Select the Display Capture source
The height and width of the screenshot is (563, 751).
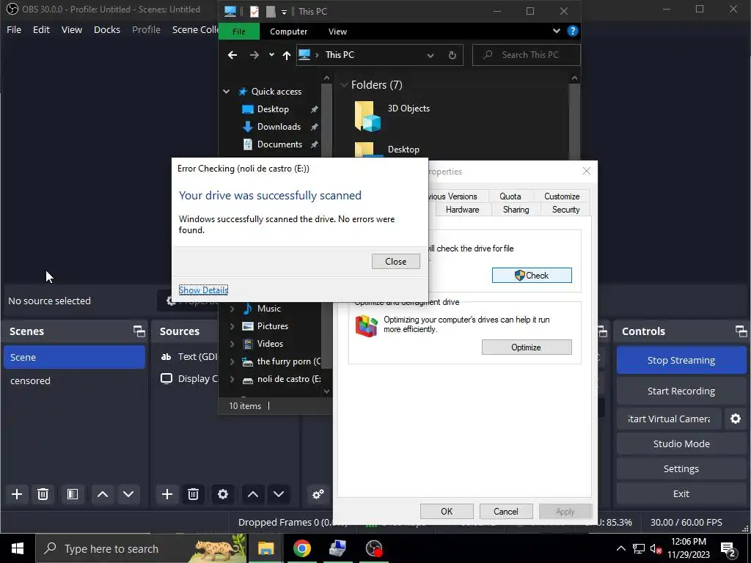coord(189,379)
